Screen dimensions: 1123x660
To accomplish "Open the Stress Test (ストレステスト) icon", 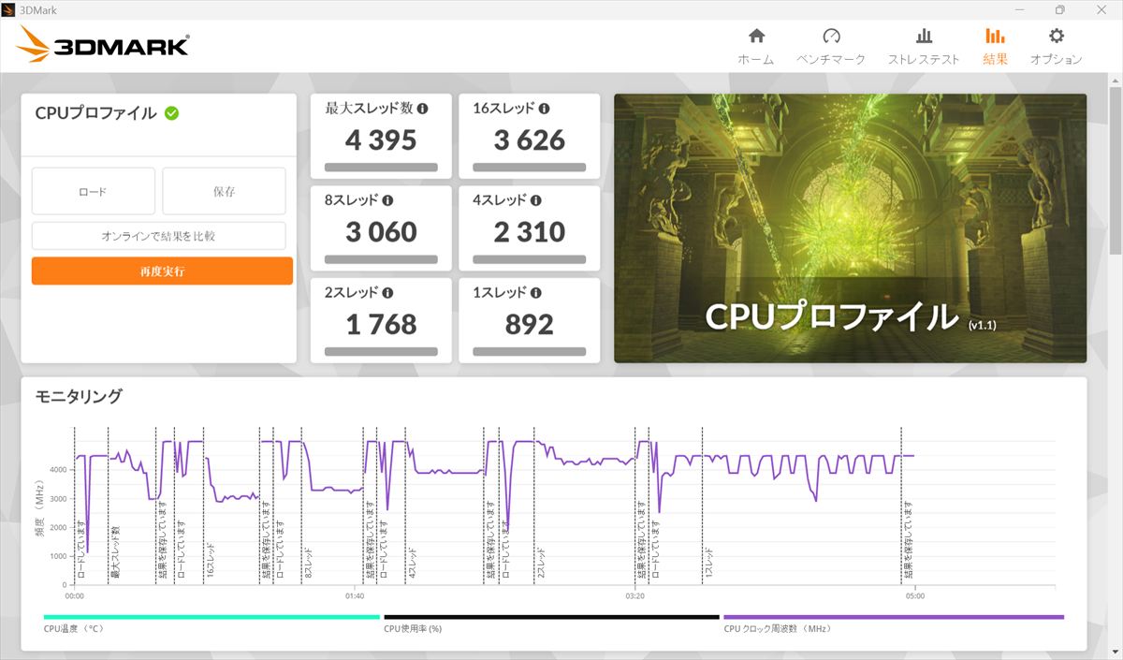I will (x=924, y=37).
